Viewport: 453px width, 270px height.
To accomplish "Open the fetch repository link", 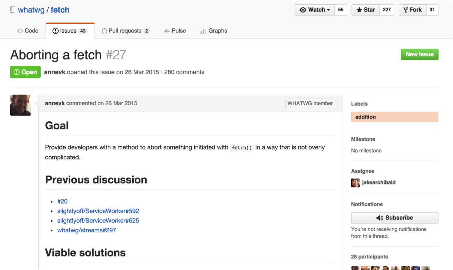I will pyautogui.click(x=60, y=10).
